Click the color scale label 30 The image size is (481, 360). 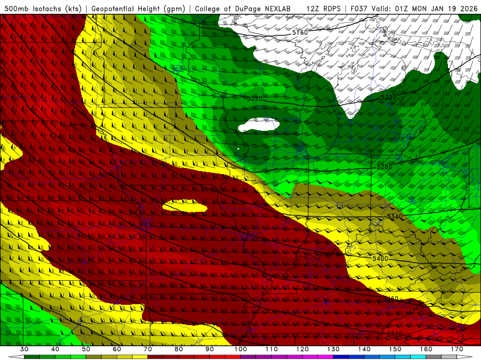click(24, 349)
